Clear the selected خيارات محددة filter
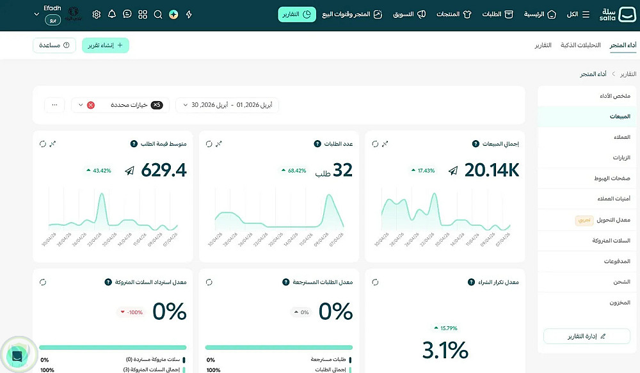This screenshot has width=640, height=373. [91, 105]
